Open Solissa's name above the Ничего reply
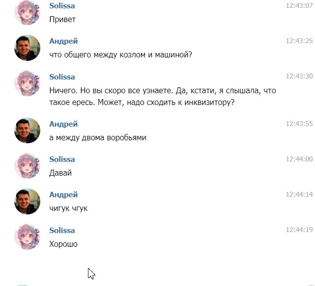 point(62,77)
